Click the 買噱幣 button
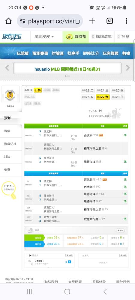135x300 pixels. point(76,37)
